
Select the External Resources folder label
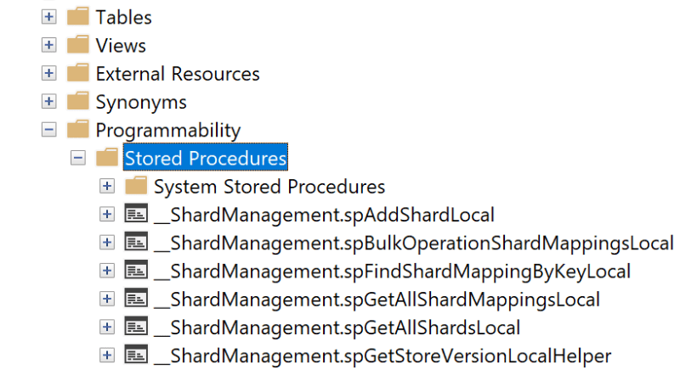pyautogui.click(x=177, y=74)
